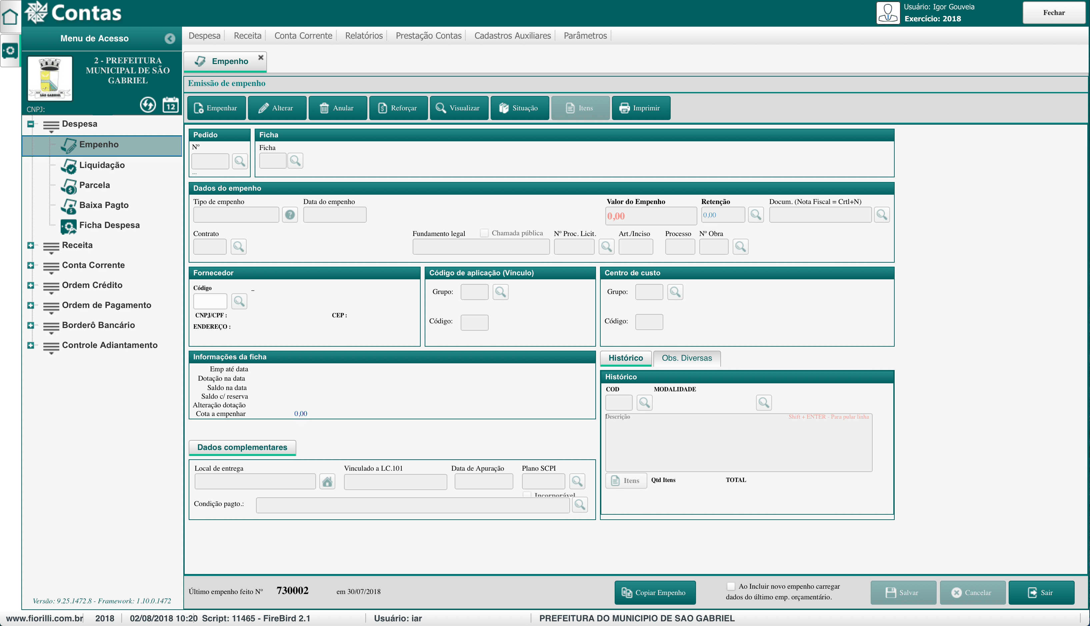
Task: Click the help question mark next to Tipo de empenho
Action: [x=290, y=215]
